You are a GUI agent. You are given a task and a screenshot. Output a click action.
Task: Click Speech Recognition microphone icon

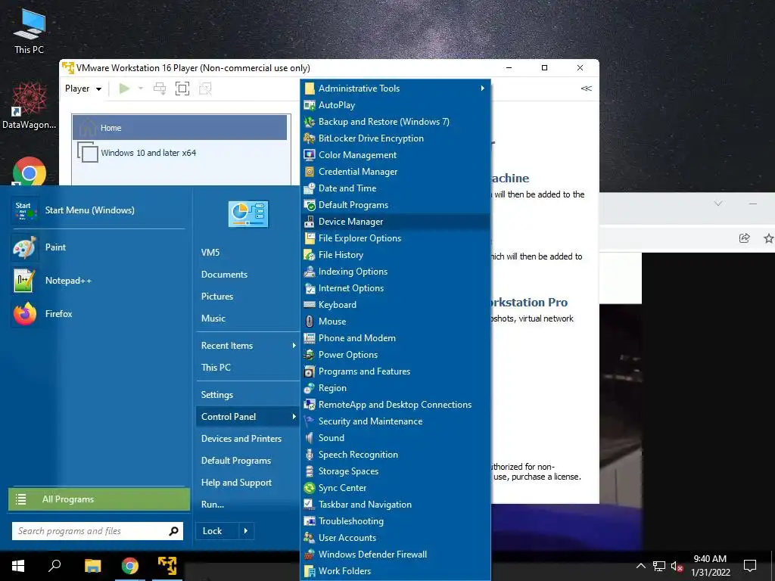(x=310, y=455)
